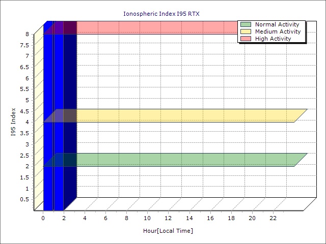The image size is (326, 244).
Task: Click the 0.5 value on the I95 axis
Action: click(24, 199)
